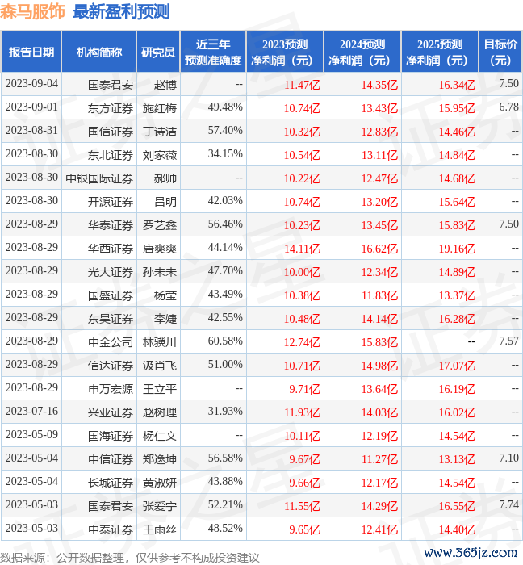The image size is (523, 565).
Task: Click accuracy value 57.40%
Action: (x=225, y=131)
